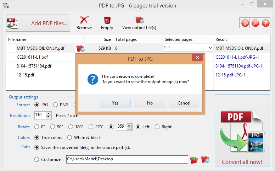Select Customize output path option
275x171 pixels.
click(37, 160)
